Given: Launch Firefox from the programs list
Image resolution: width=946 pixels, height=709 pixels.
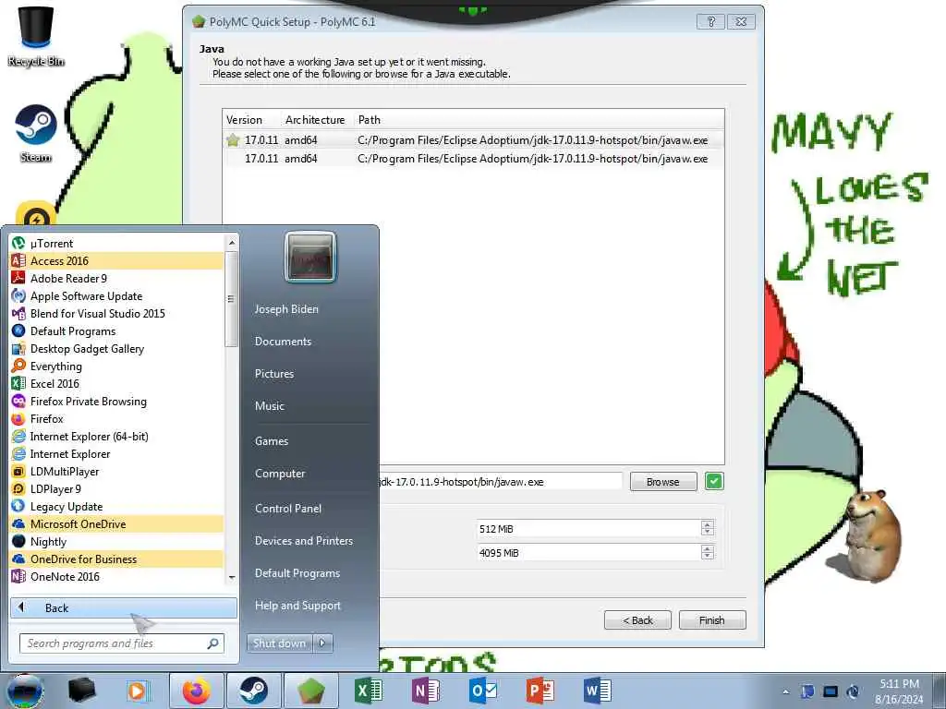Looking at the screenshot, I should [116, 418].
